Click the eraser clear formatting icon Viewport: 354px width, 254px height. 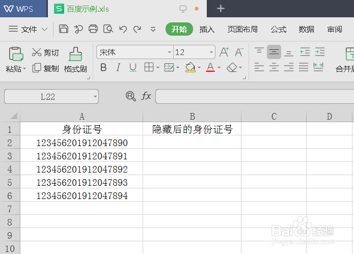coord(232,67)
